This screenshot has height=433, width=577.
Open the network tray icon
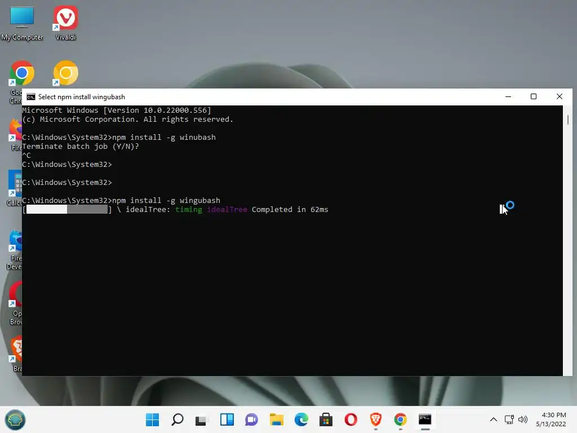(x=509, y=419)
